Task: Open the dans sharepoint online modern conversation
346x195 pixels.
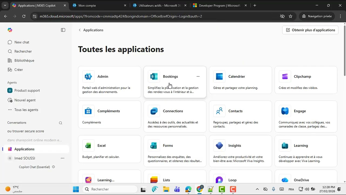Action: [36, 140]
